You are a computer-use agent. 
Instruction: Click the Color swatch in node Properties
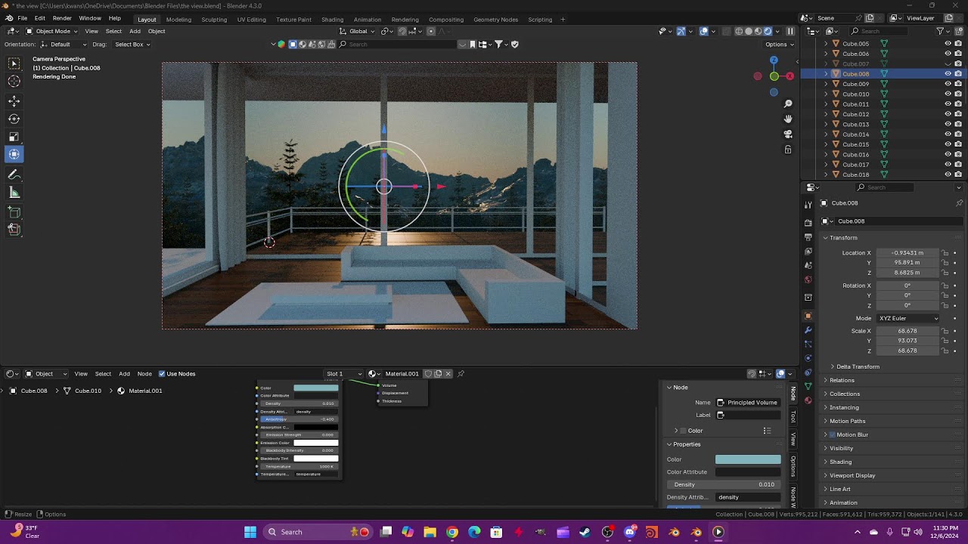click(748, 459)
